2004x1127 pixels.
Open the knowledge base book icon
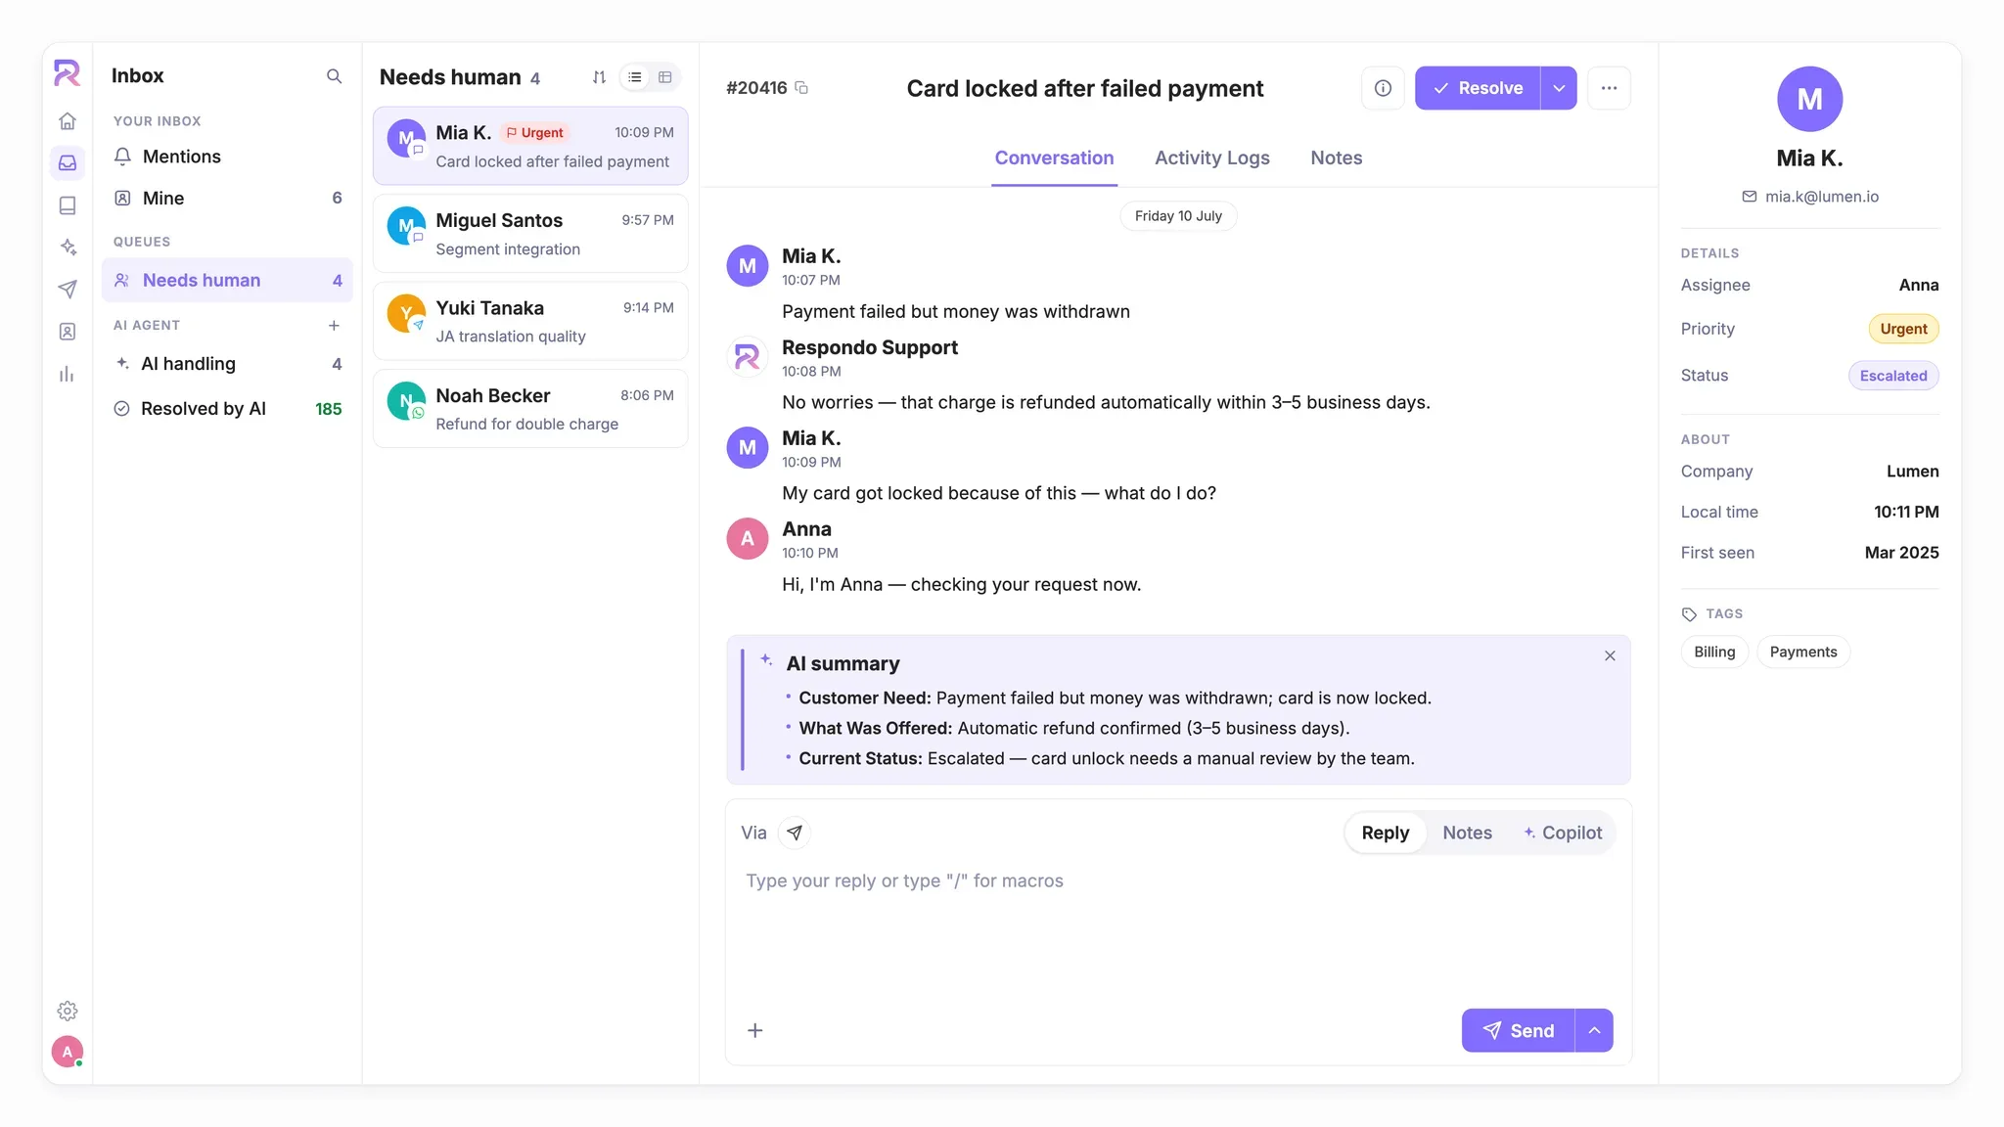[68, 205]
